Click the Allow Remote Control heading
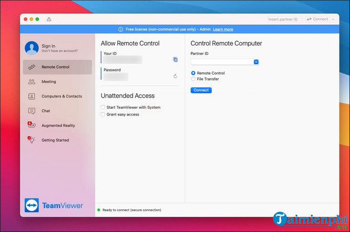Image resolution: width=350 pixels, height=232 pixels. (x=130, y=43)
